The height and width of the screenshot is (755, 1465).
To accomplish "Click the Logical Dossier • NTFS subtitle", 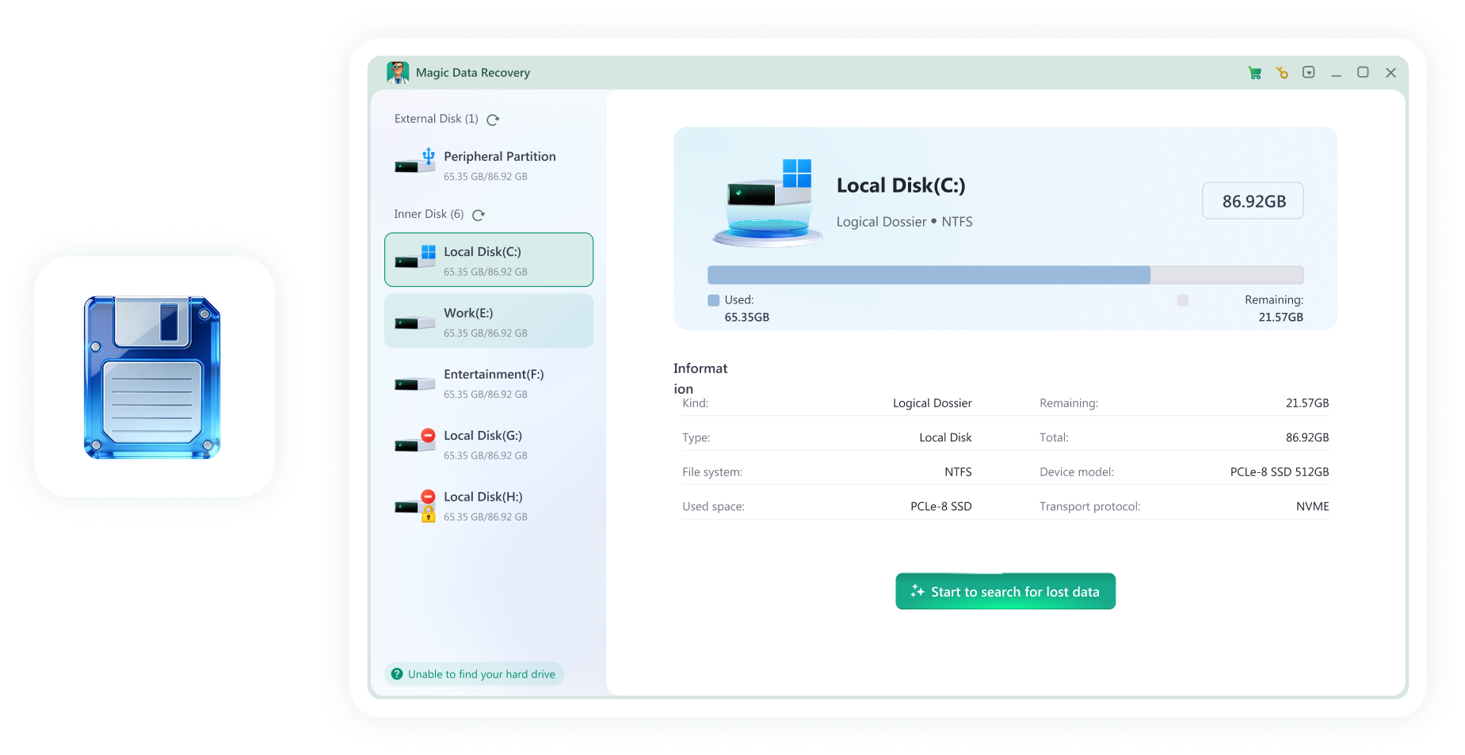I will click(904, 222).
